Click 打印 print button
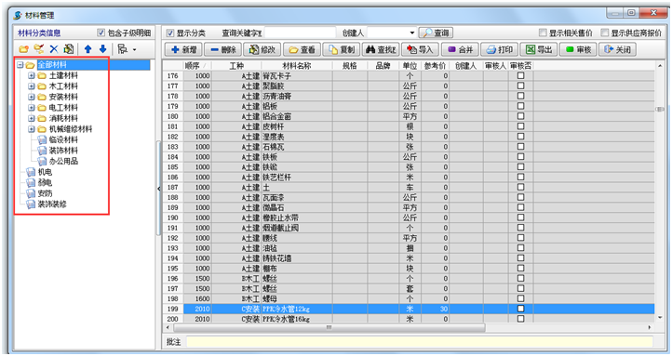672x356 pixels. click(x=499, y=49)
